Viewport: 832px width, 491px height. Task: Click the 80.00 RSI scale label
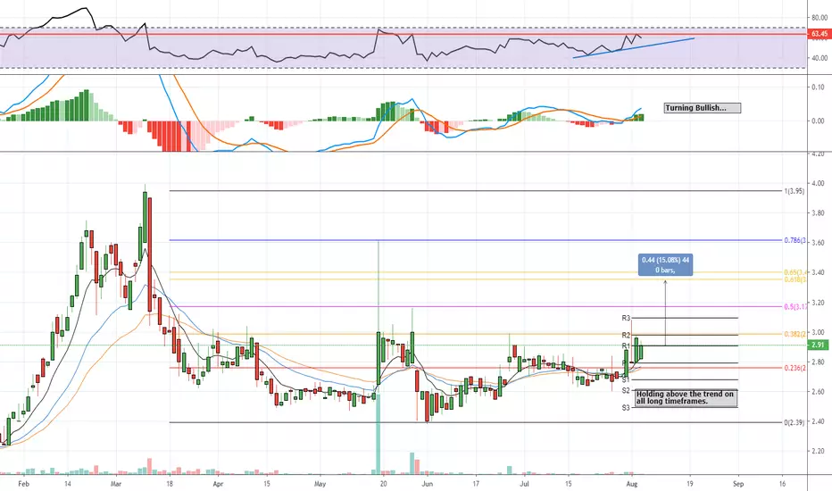coord(820,18)
